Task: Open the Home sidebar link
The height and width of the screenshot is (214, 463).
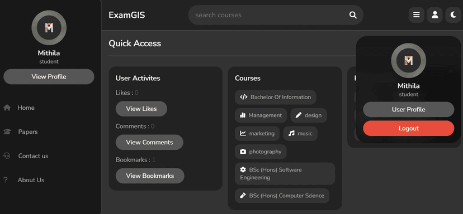Action: (x=26, y=108)
